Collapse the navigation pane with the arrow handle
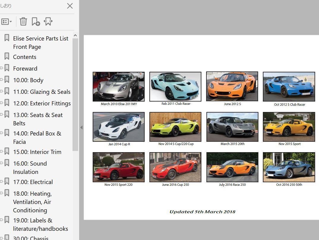Screen dimensions: 319x240 click(x=81, y=127)
